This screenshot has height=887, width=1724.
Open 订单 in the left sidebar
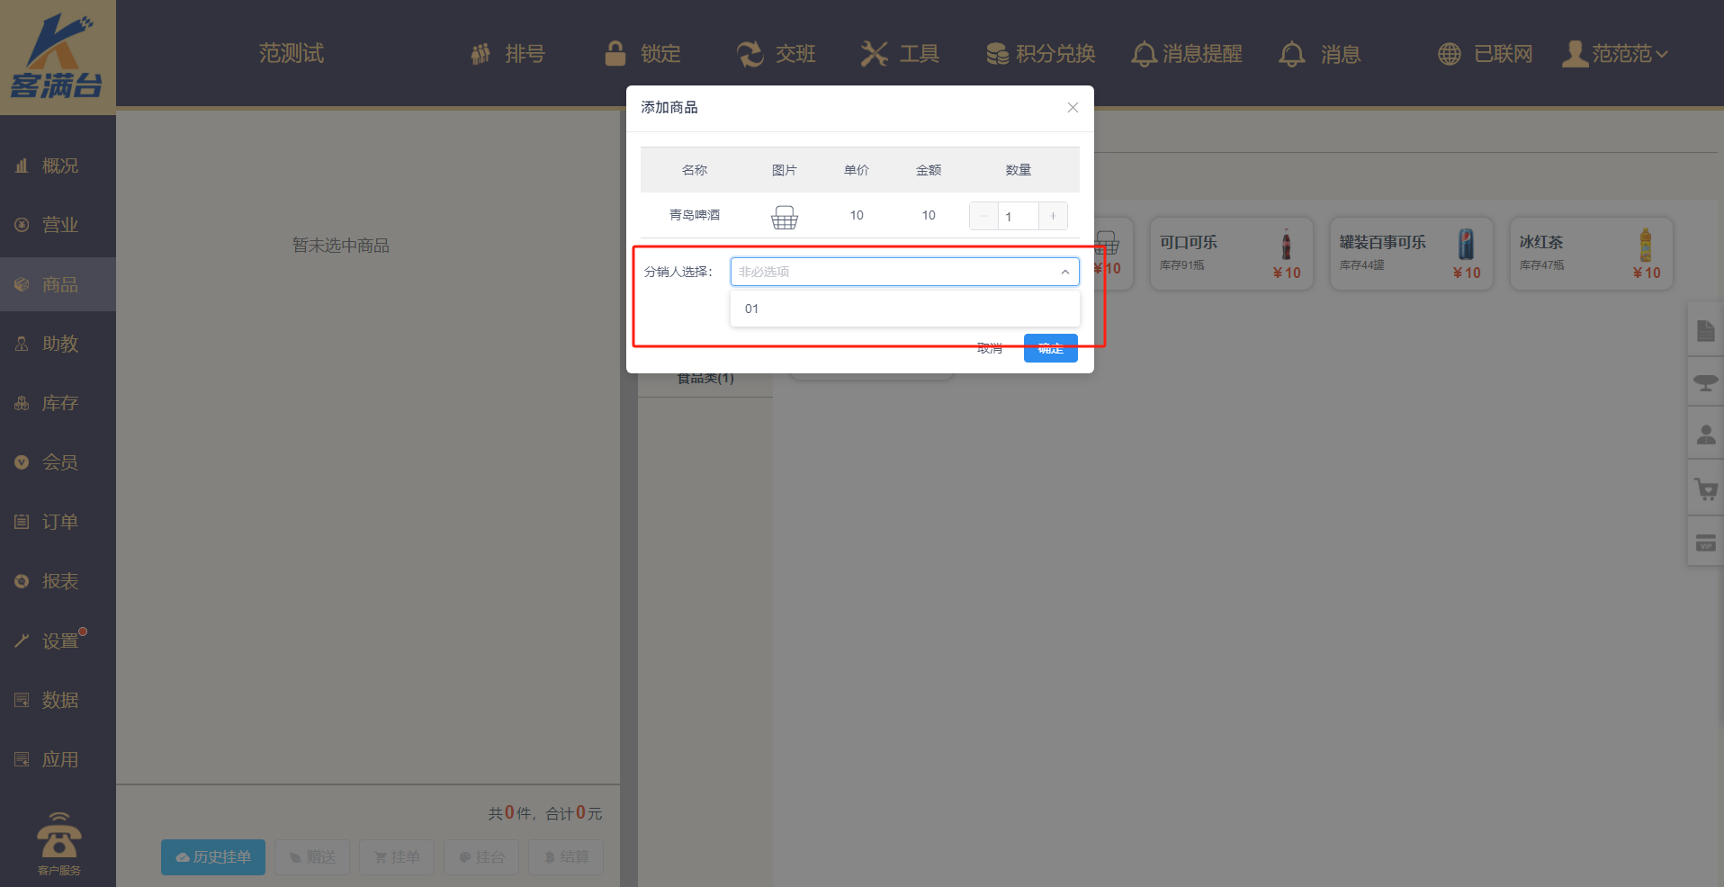pos(59,522)
